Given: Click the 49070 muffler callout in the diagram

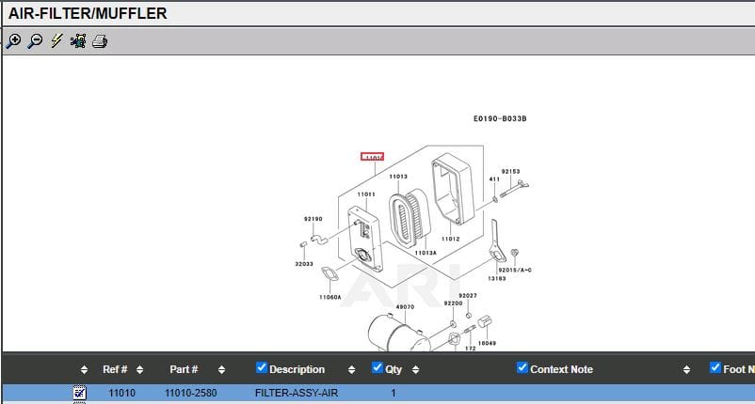Looking at the screenshot, I should [x=405, y=307].
